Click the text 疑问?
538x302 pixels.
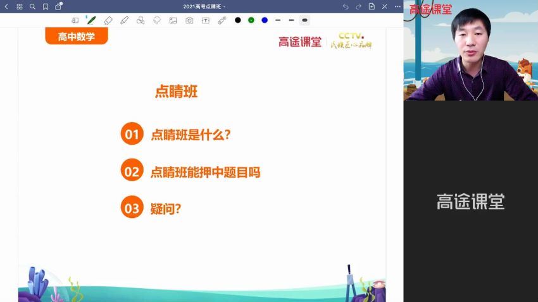click(166, 208)
